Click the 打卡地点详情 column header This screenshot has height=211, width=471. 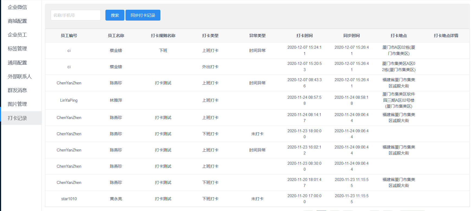point(446,36)
